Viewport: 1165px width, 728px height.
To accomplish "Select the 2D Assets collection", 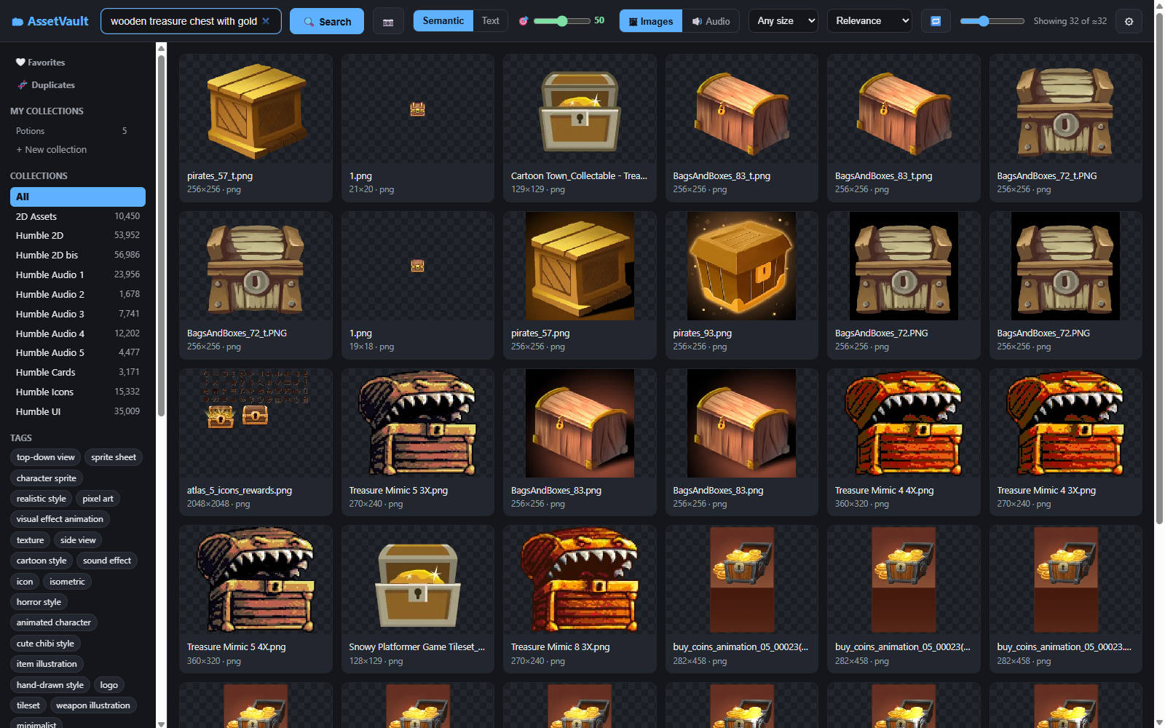I will [x=78, y=216].
